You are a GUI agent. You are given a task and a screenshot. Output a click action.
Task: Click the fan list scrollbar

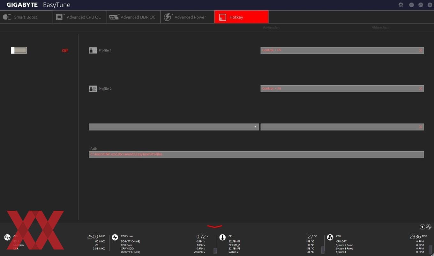(430, 249)
